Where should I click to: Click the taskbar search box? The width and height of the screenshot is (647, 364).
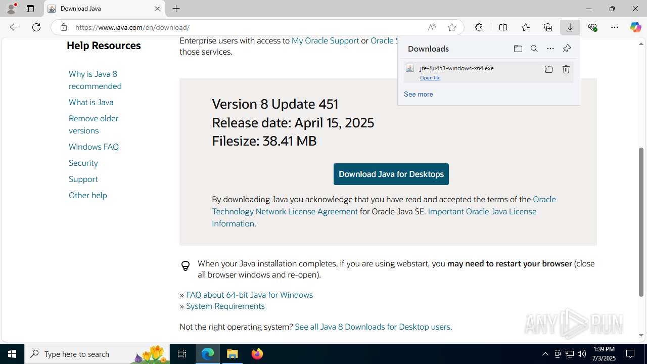click(97, 354)
